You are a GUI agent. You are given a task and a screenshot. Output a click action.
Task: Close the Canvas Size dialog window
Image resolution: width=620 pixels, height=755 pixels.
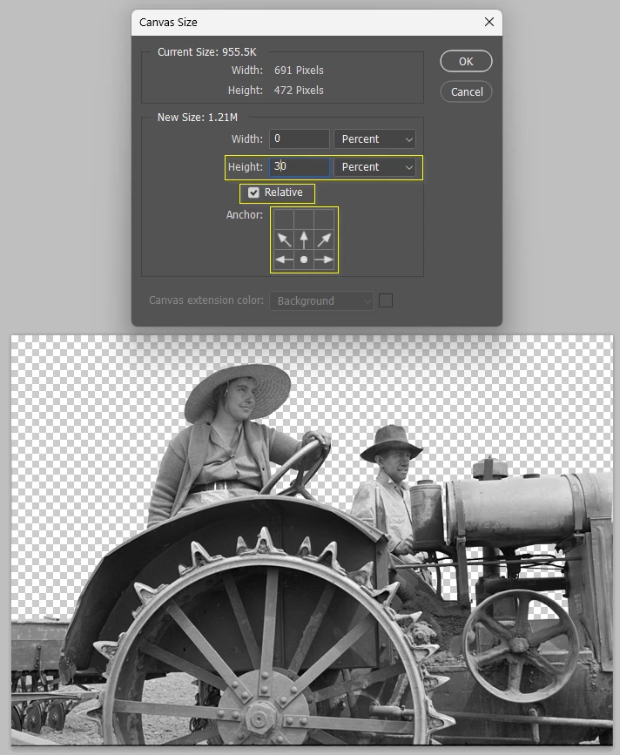489,22
